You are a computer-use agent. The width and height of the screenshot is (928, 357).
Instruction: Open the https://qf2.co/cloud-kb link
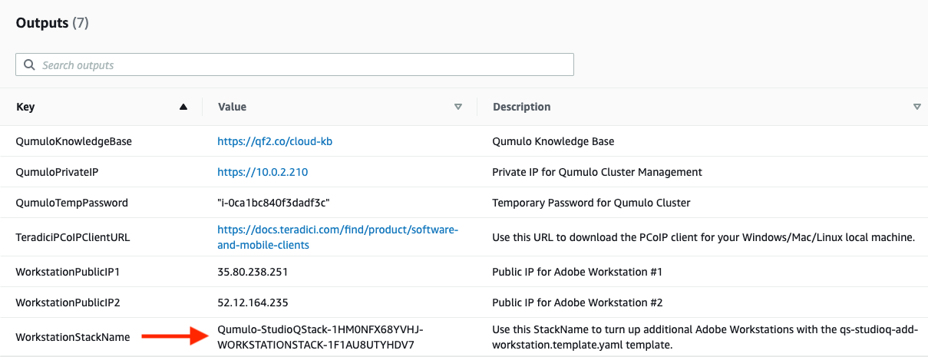(x=275, y=141)
